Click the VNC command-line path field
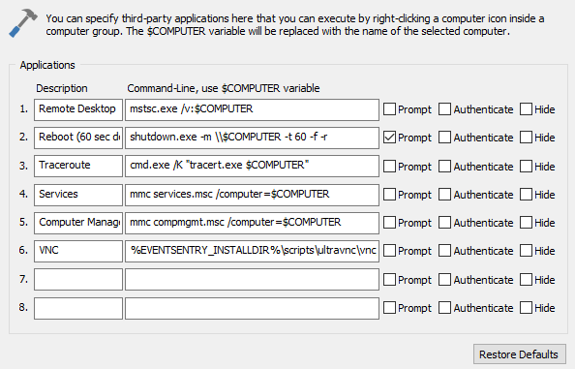The height and width of the screenshot is (369, 575). [x=252, y=251]
